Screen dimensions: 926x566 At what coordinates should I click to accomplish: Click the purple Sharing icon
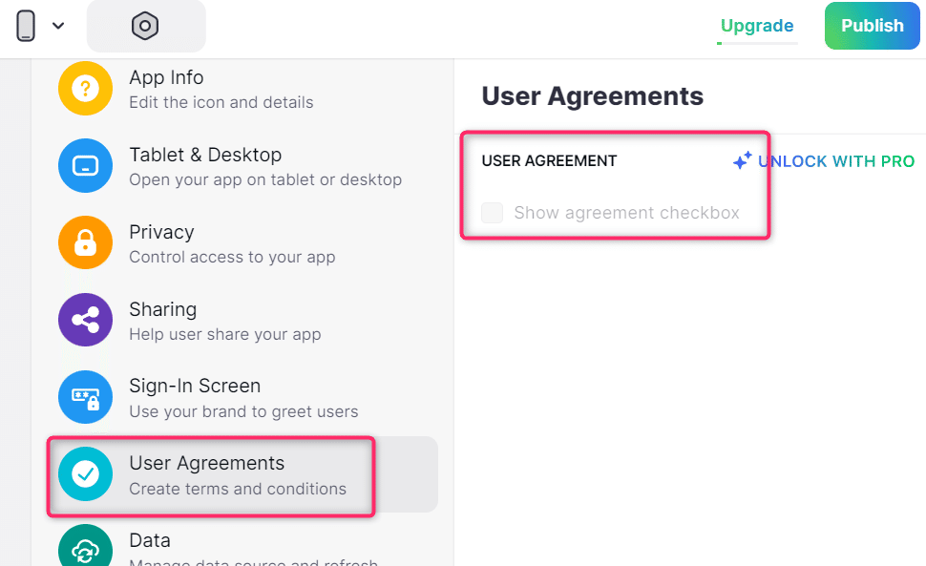click(x=86, y=320)
